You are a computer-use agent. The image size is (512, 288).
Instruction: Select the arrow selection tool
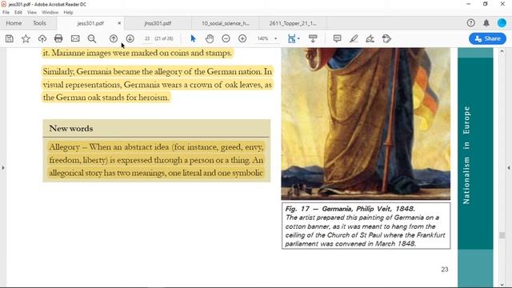[x=193, y=38]
